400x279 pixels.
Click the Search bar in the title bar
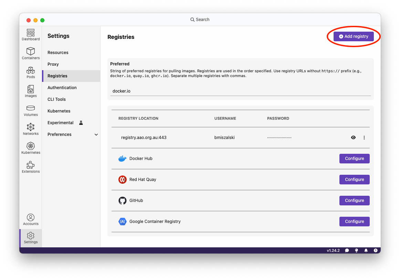(200, 20)
